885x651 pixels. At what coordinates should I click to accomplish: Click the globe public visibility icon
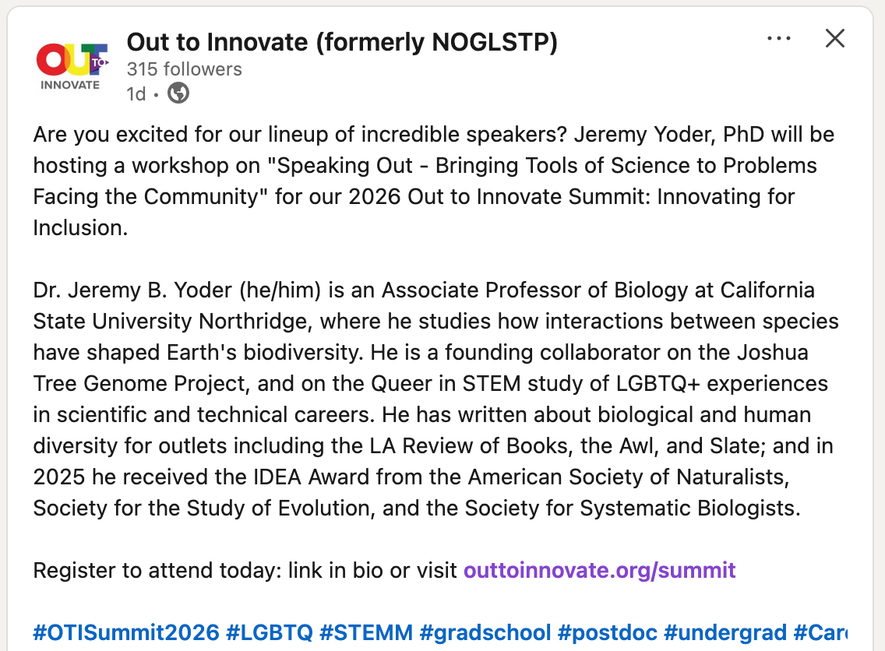tap(178, 94)
